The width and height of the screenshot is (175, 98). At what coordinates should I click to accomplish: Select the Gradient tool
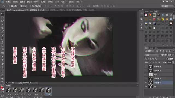point(2,53)
